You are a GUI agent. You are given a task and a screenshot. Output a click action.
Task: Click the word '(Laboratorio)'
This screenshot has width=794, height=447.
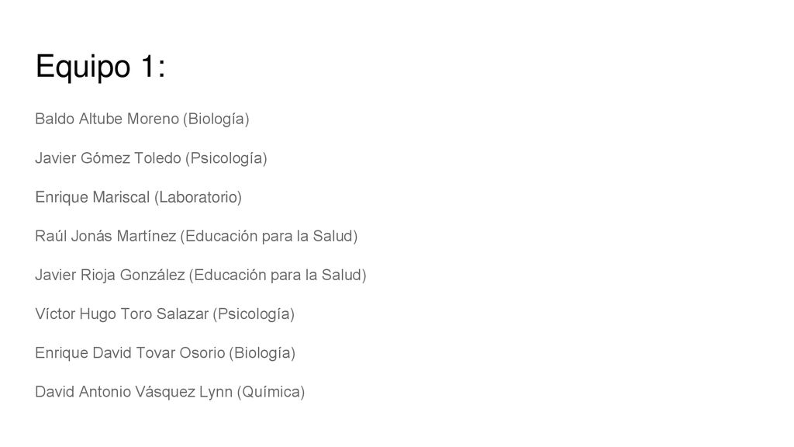click(x=198, y=197)
